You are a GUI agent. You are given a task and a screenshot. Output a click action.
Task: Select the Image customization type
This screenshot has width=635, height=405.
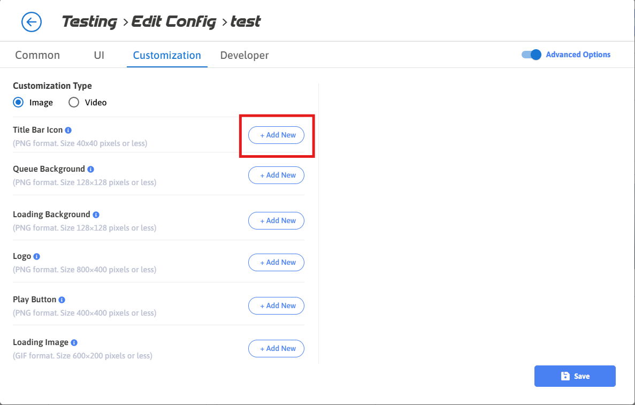(18, 102)
